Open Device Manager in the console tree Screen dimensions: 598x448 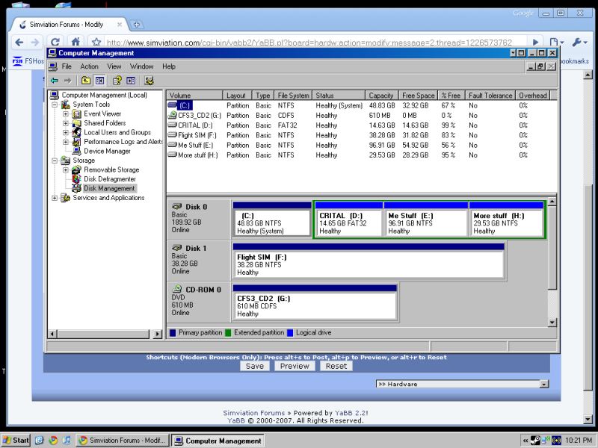(108, 151)
